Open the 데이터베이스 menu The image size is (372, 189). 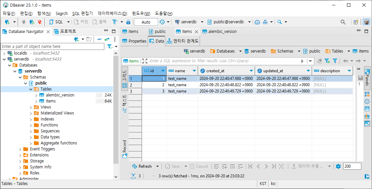coord(112,14)
